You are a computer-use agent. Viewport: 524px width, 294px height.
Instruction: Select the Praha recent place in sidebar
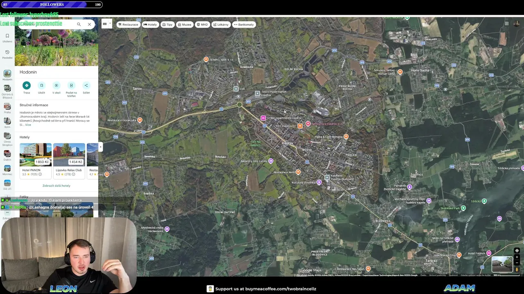[x=7, y=108]
